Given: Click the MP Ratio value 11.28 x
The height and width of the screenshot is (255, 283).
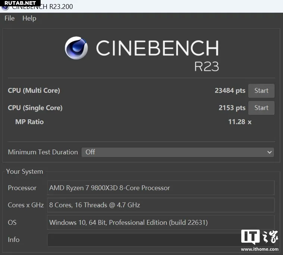Looking at the screenshot, I should [239, 122].
